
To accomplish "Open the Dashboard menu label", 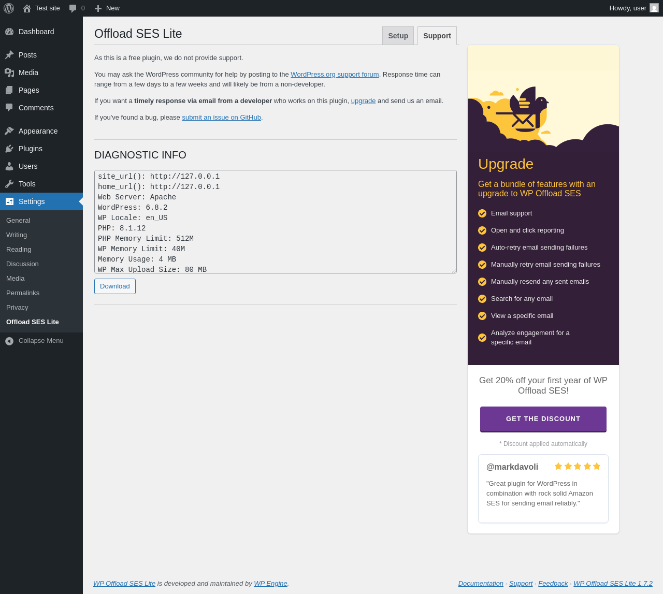I will (36, 32).
